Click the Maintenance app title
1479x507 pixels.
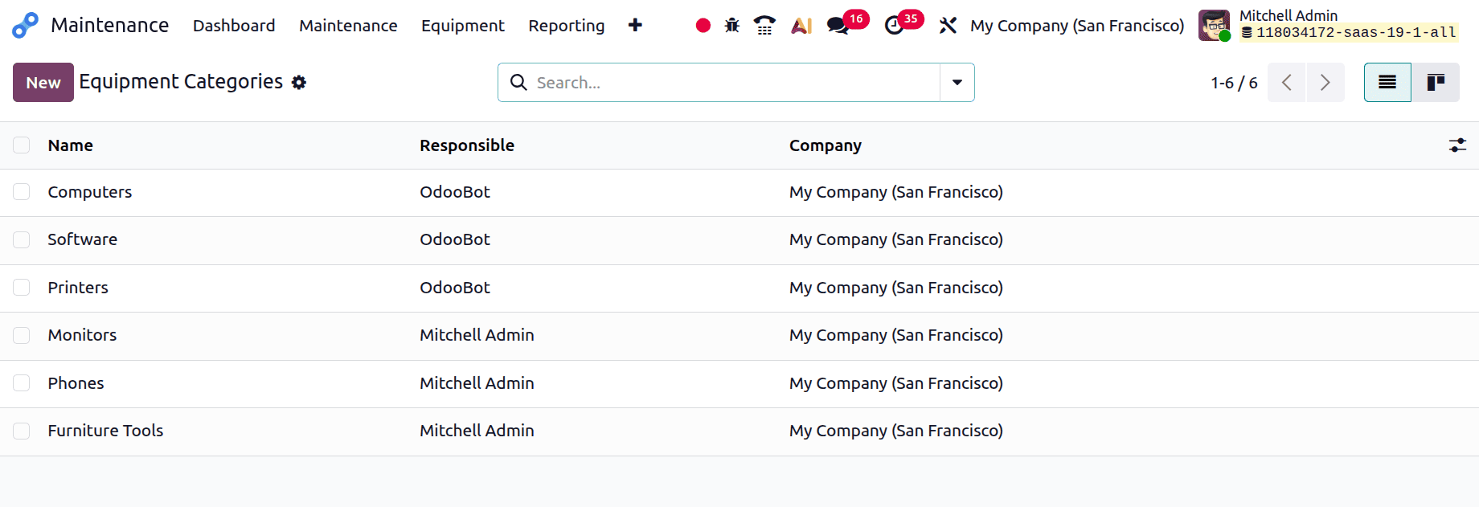[110, 25]
